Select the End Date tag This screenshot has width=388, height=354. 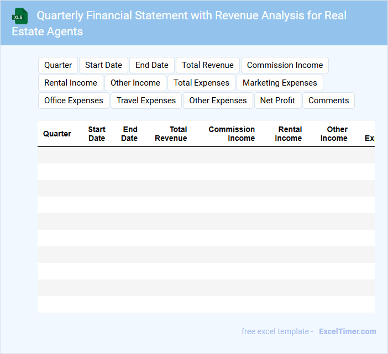pos(152,65)
